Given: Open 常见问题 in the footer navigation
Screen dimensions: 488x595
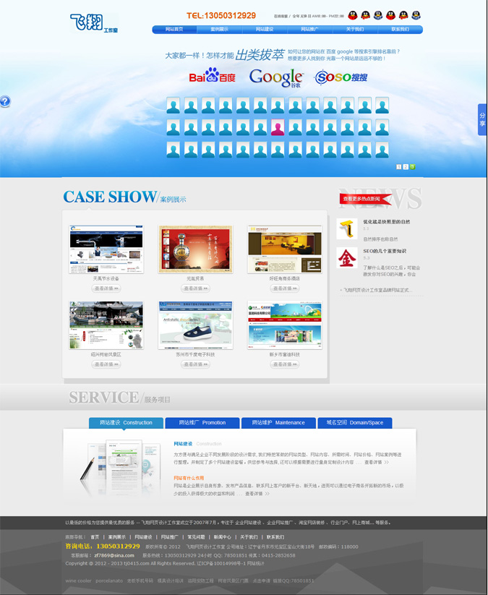Looking at the screenshot, I should point(196,537).
